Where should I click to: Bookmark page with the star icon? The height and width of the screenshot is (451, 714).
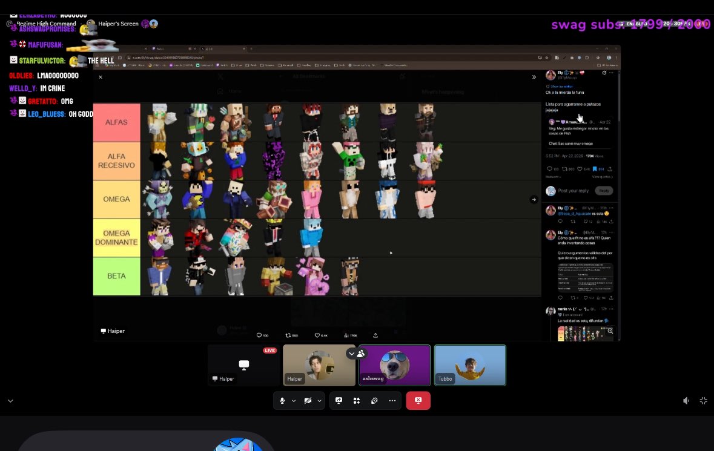(547, 58)
